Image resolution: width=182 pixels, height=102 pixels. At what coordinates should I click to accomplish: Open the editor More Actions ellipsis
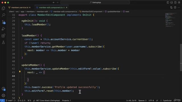point(179,8)
